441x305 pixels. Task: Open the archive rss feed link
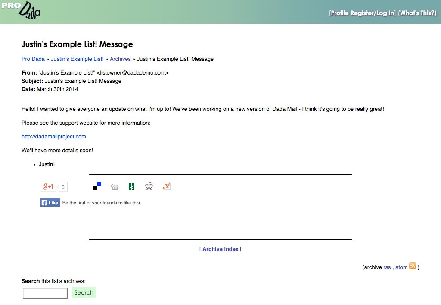(387, 267)
